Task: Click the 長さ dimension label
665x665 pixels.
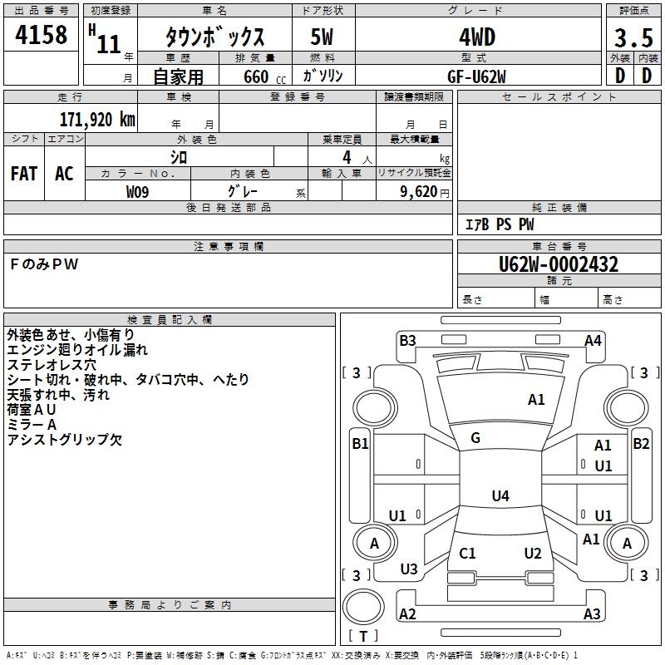Action: [472, 300]
